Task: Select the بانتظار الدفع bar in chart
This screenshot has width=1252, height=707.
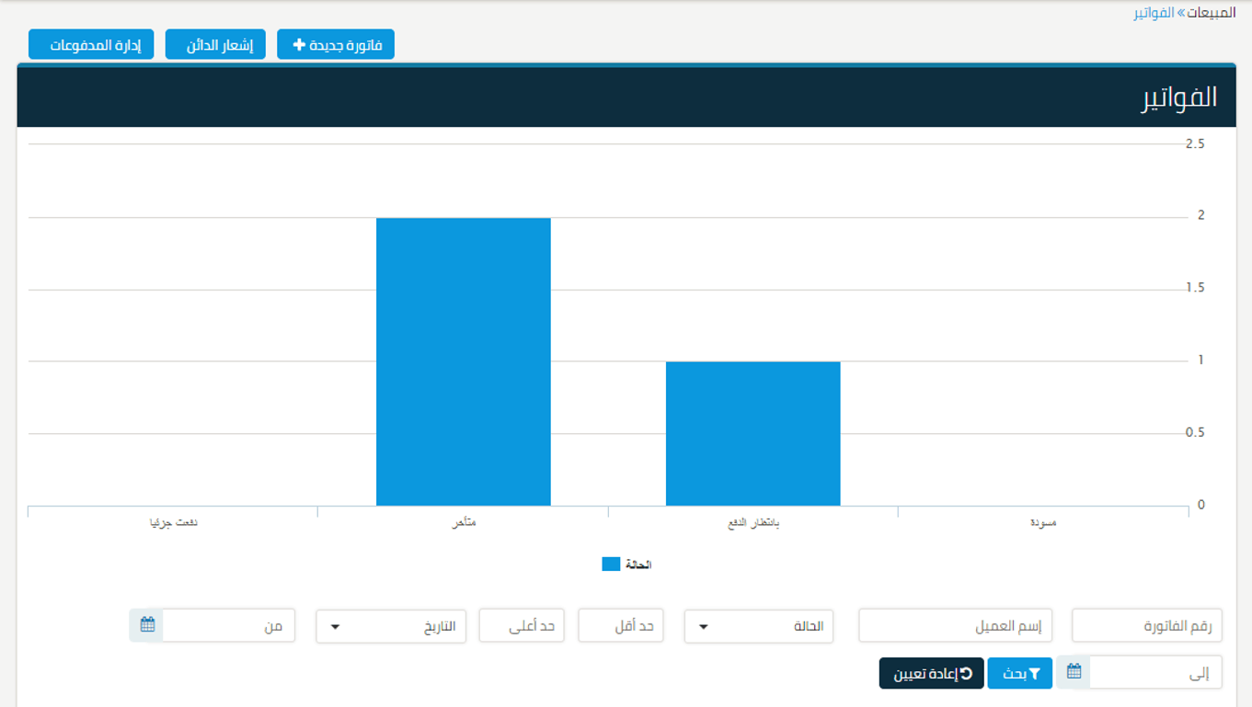Action: (x=752, y=433)
